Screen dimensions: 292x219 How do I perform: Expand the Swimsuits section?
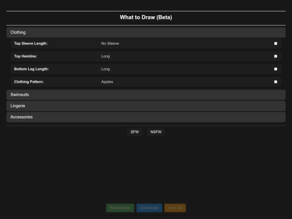coord(146,95)
